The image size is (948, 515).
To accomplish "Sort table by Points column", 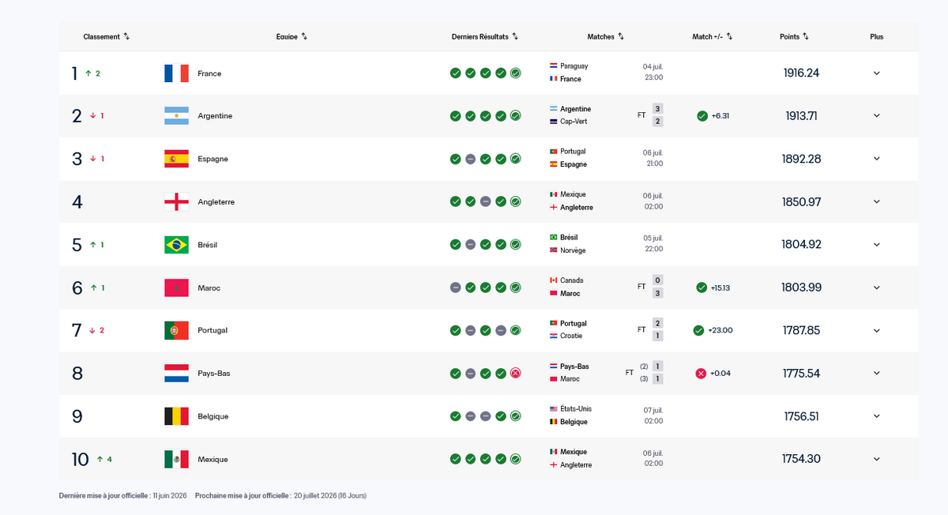I will pyautogui.click(x=794, y=36).
